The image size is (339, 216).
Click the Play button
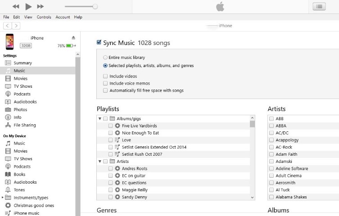[28, 6]
